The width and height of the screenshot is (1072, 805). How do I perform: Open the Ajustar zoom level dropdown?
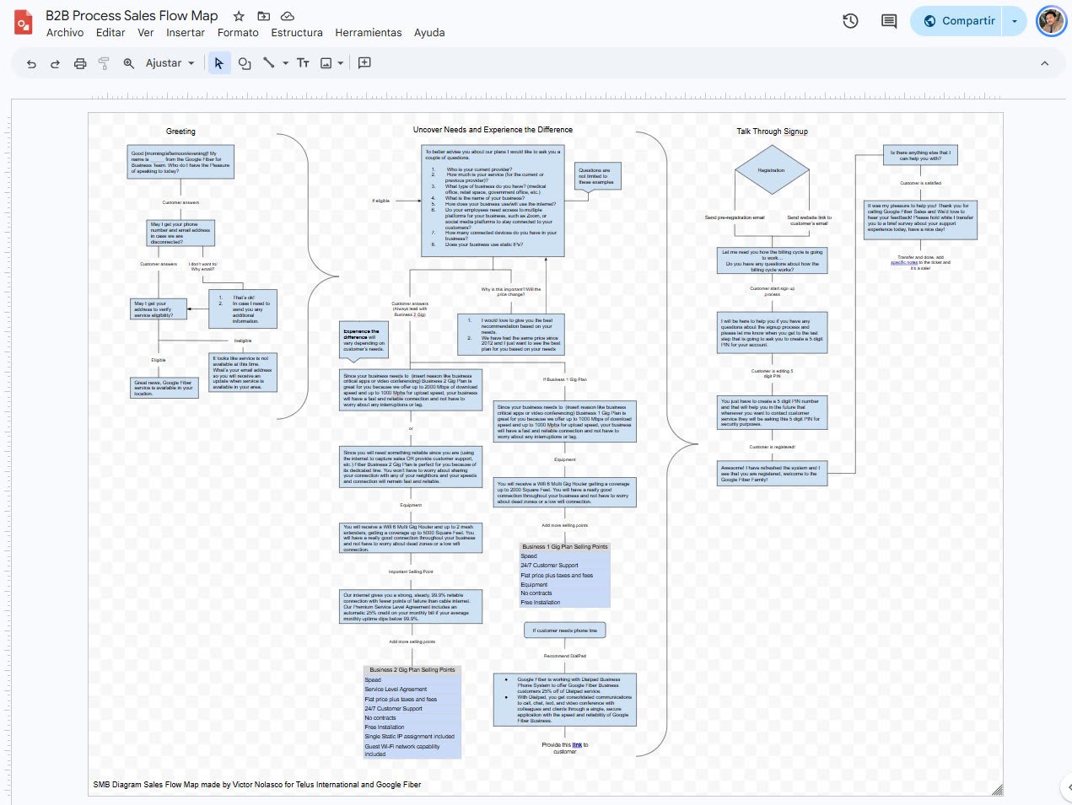[170, 63]
